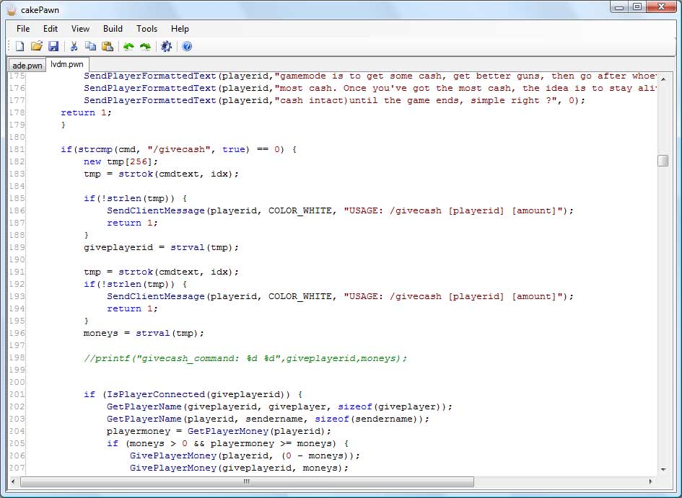Create a new file from the toolbar
Screen dimensions: 682x498
tap(19, 47)
